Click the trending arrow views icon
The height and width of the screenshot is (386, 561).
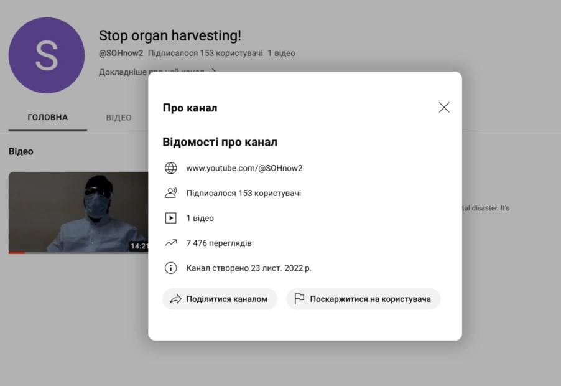[170, 243]
